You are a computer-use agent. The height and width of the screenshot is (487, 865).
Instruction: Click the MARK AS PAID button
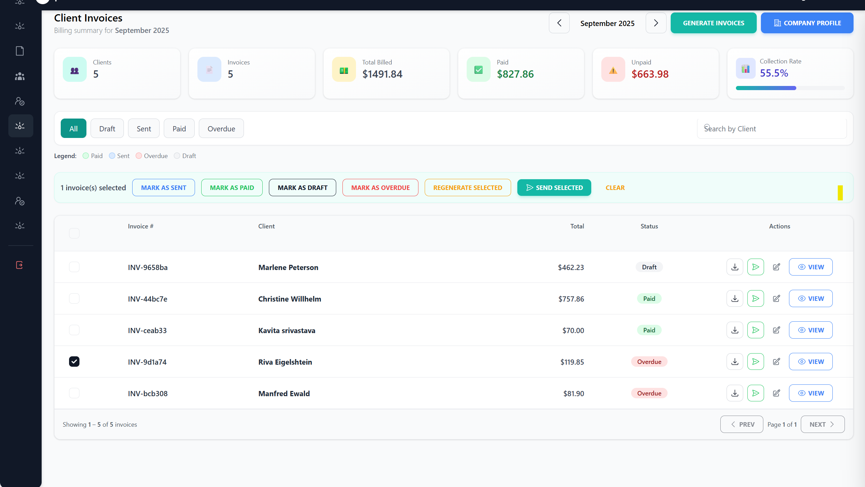pyautogui.click(x=232, y=188)
